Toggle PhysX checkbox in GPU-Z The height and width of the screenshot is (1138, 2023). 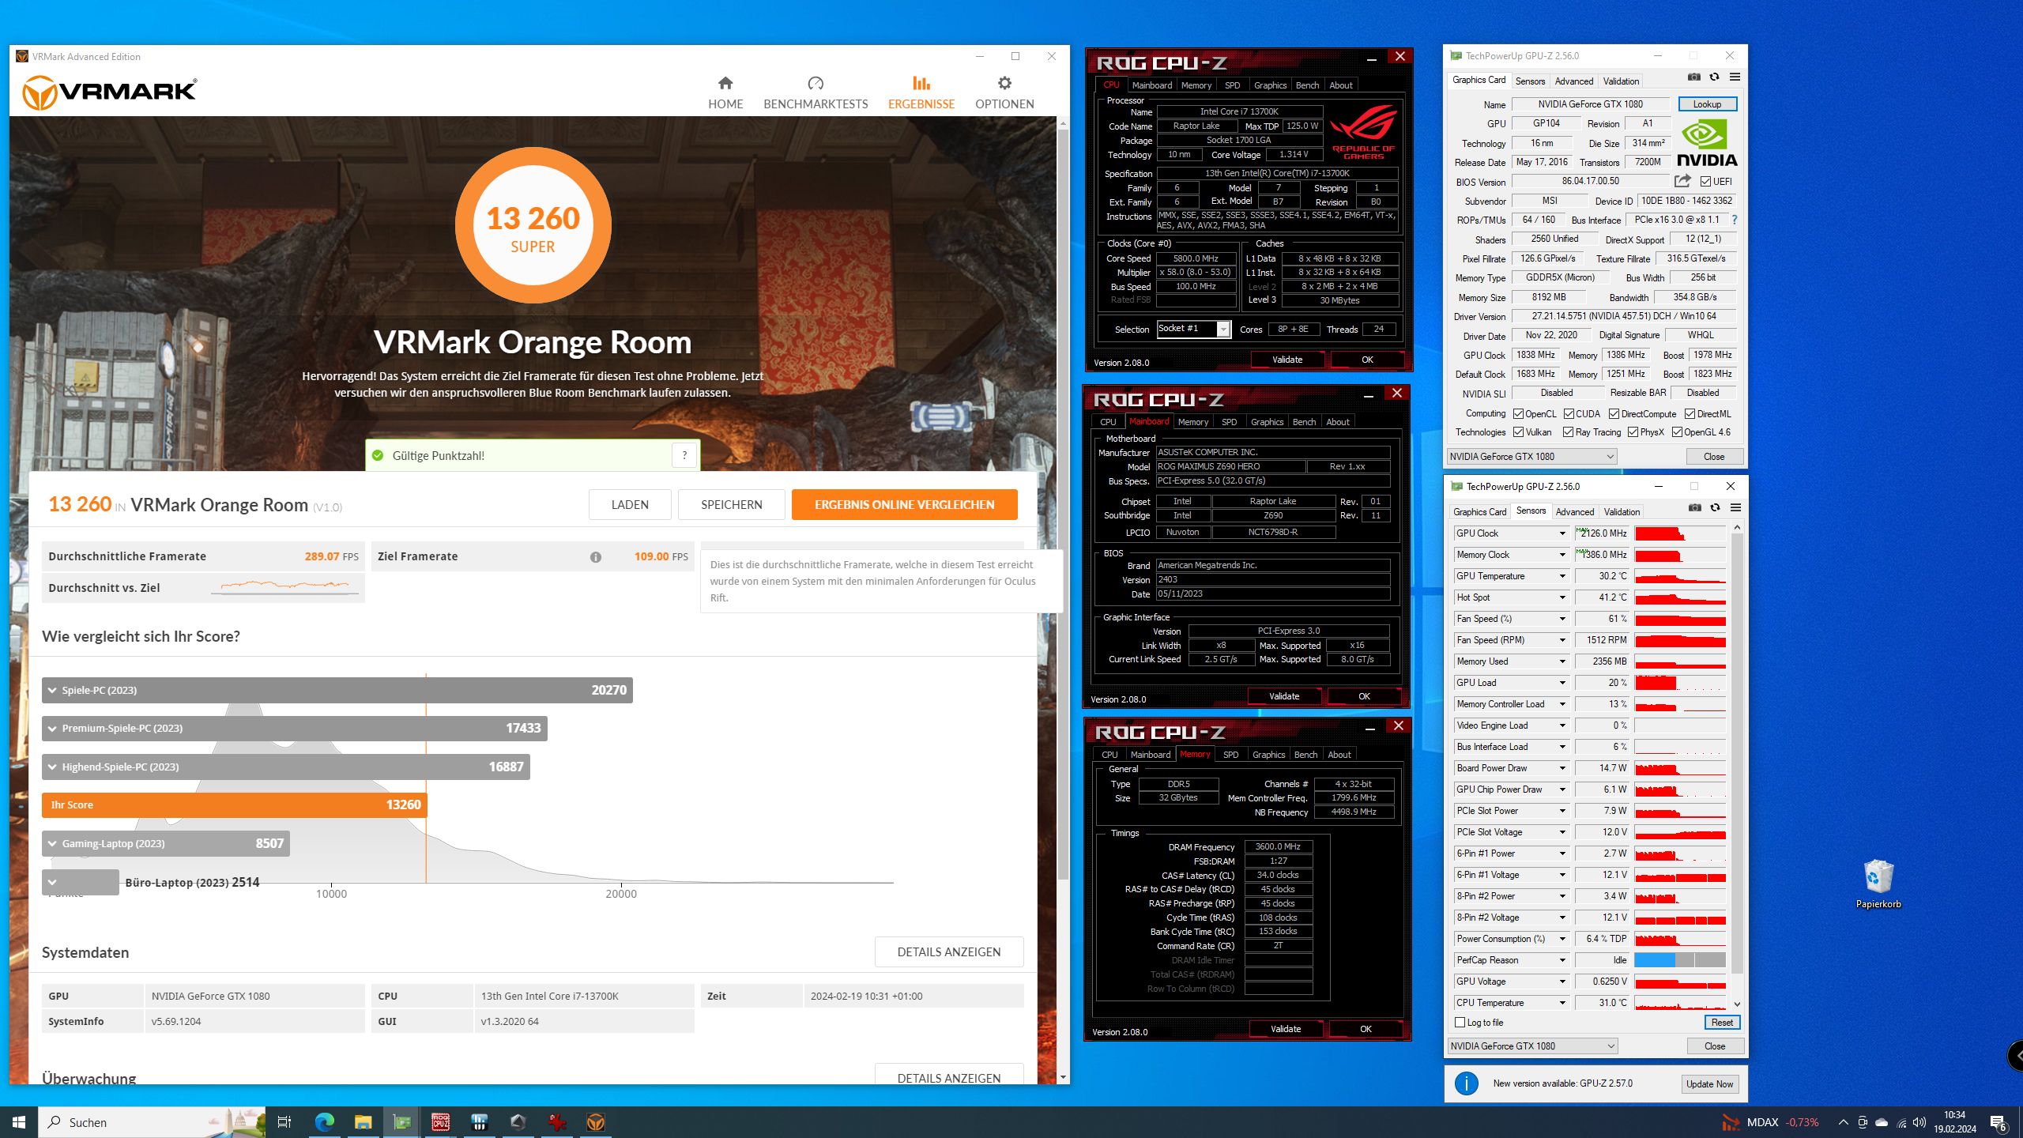[1633, 432]
